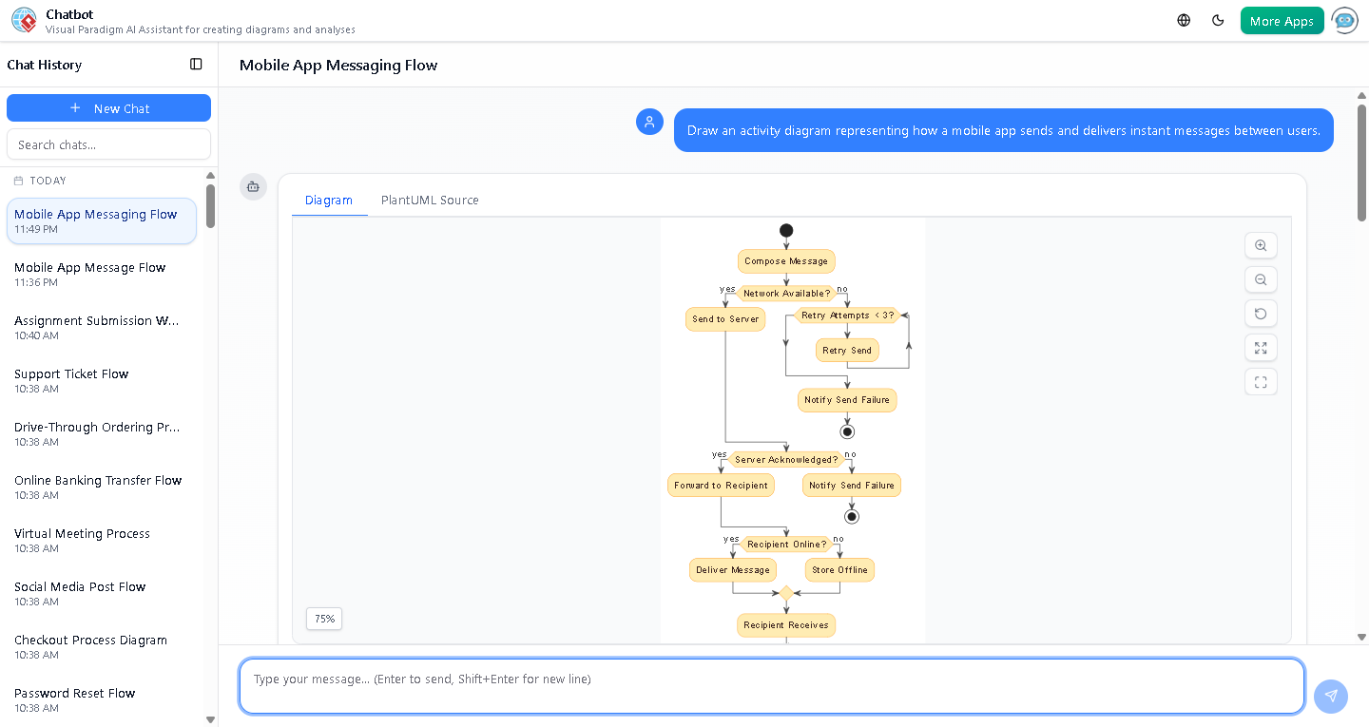The height and width of the screenshot is (727, 1369).
Task: Click the Visual Paradigm Chatbot logo
Action: (x=24, y=19)
